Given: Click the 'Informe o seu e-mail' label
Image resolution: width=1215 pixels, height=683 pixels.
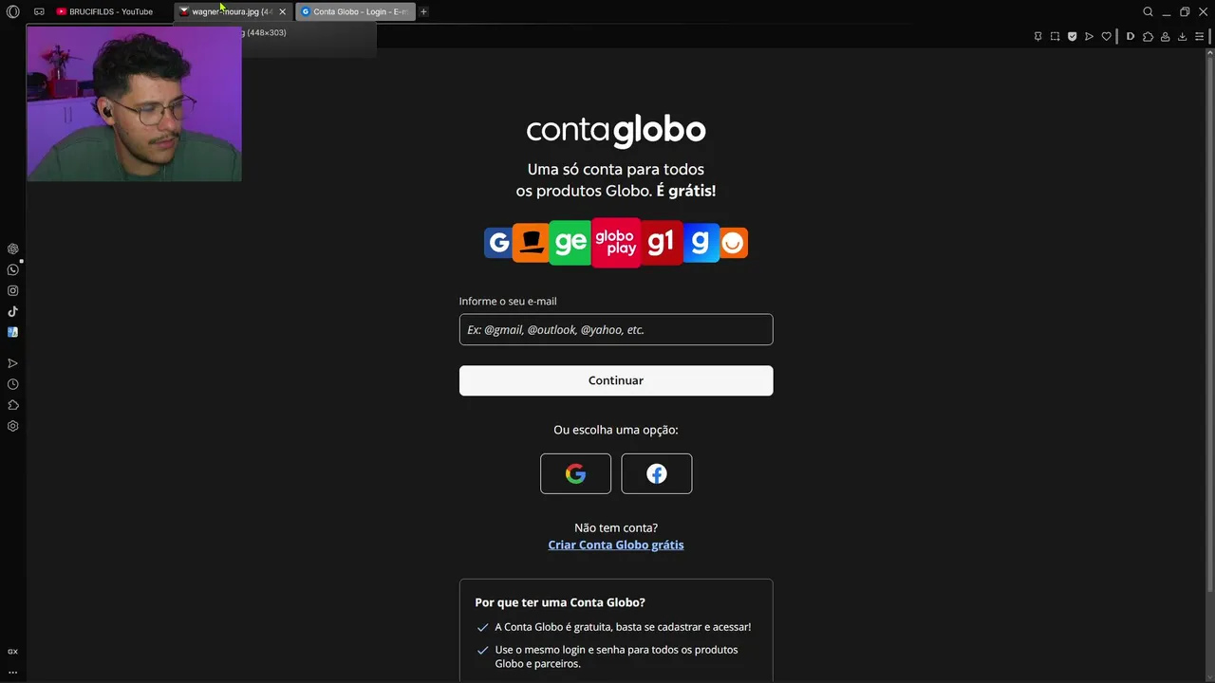Looking at the screenshot, I should click(x=508, y=301).
